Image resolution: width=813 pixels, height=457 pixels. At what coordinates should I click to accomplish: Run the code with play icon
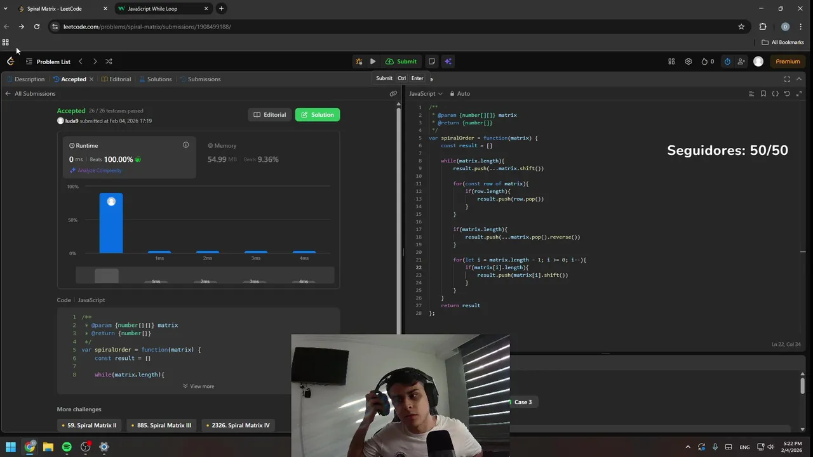click(373, 62)
